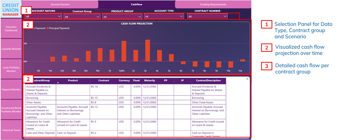
Task: Click the tallest bar at 3y
Action: click(x=147, y=50)
